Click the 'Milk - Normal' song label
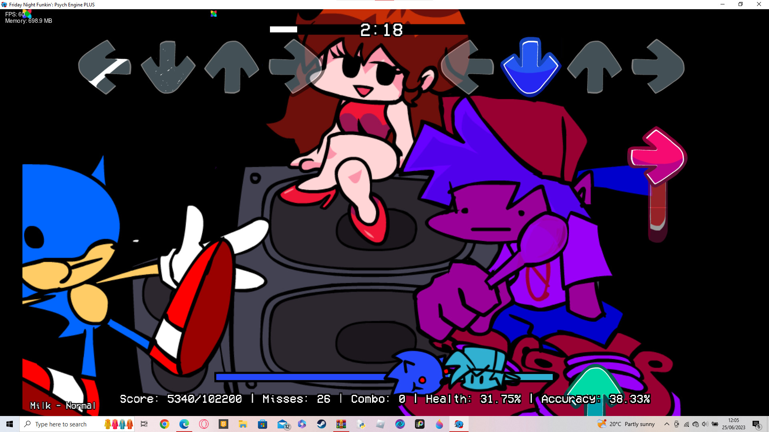This screenshot has width=769, height=432. (63, 406)
